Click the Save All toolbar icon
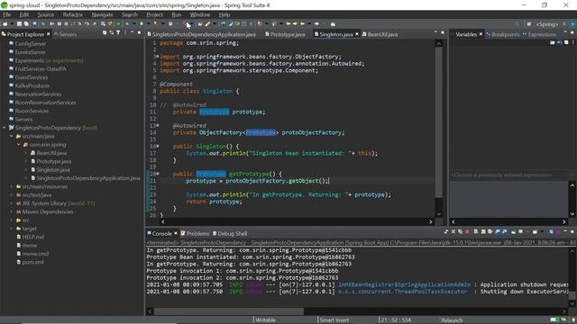Screen dimensions: 577x324 click(26, 24)
